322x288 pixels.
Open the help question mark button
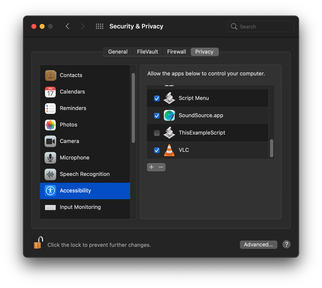pos(286,244)
